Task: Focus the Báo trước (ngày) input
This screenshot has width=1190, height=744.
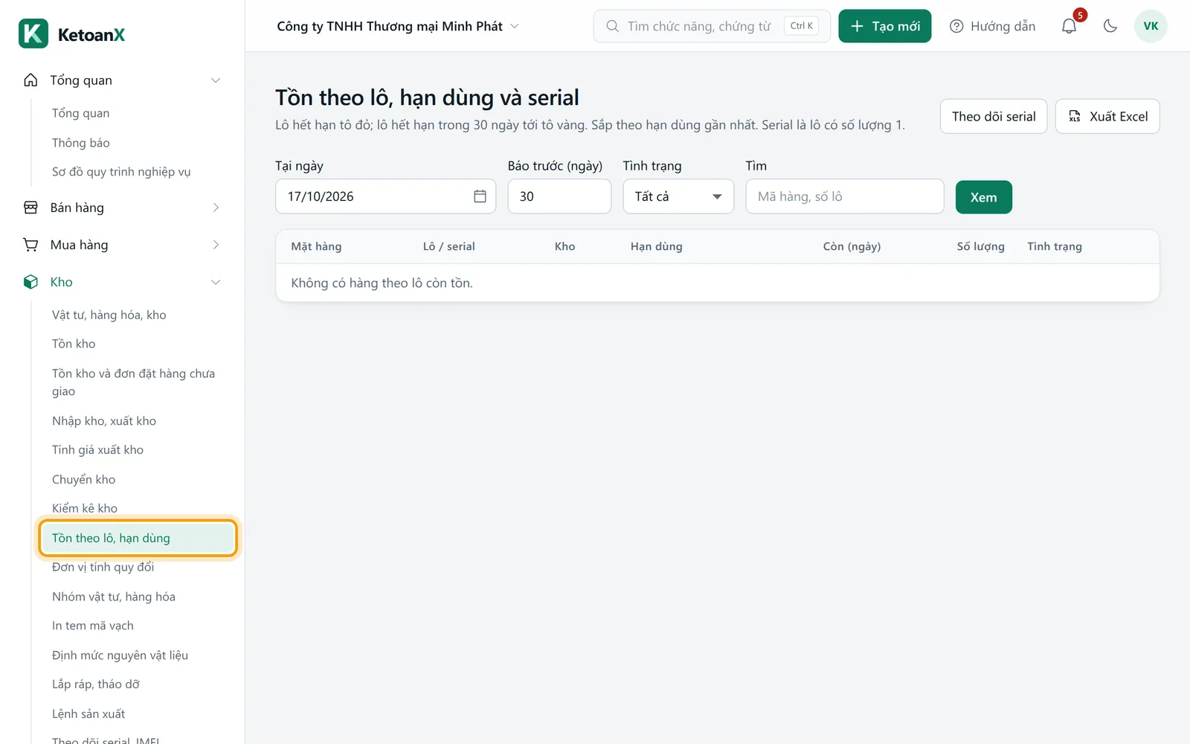Action: pos(559,196)
